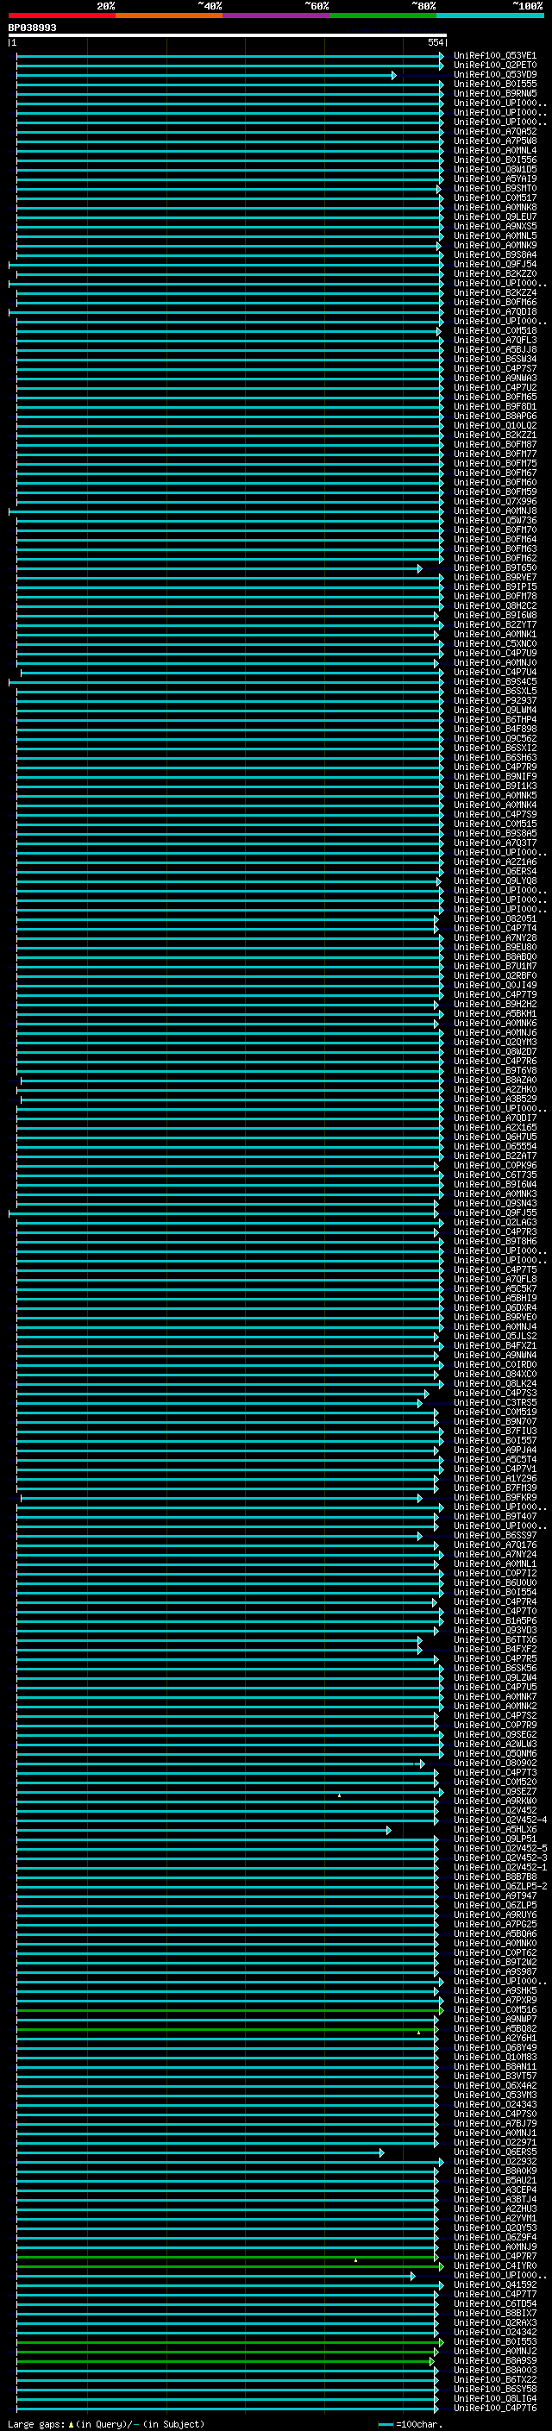This screenshot has height=2431, width=552.
Task: Select the UniRef100_B0I555 label
Action: coord(494,84)
